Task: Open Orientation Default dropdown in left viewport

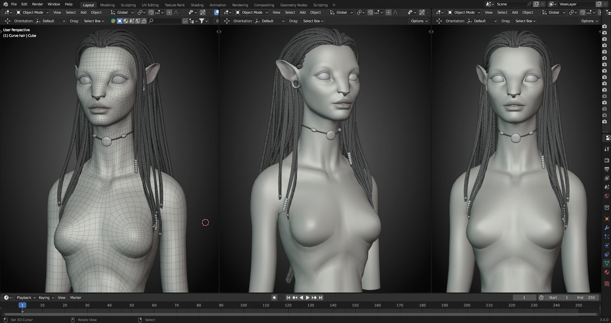Action: [51, 21]
